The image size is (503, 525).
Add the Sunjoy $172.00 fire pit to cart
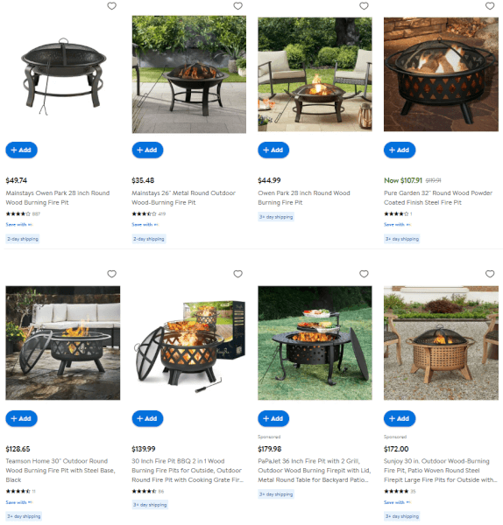pyautogui.click(x=400, y=418)
